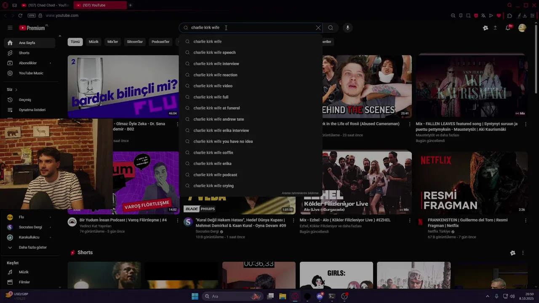539x303 pixels.
Task: Select suggestion 'charlie kirk wife interview'
Action: (x=251, y=64)
